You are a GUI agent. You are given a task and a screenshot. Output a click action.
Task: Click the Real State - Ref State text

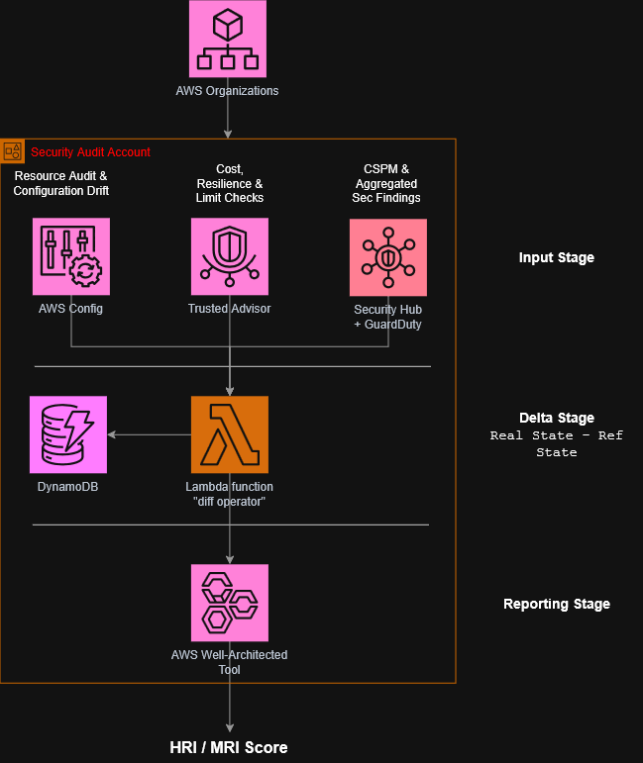pos(556,443)
